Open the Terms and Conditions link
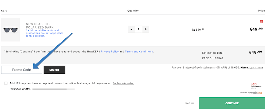The width and height of the screenshot is (267, 112). click(139, 51)
